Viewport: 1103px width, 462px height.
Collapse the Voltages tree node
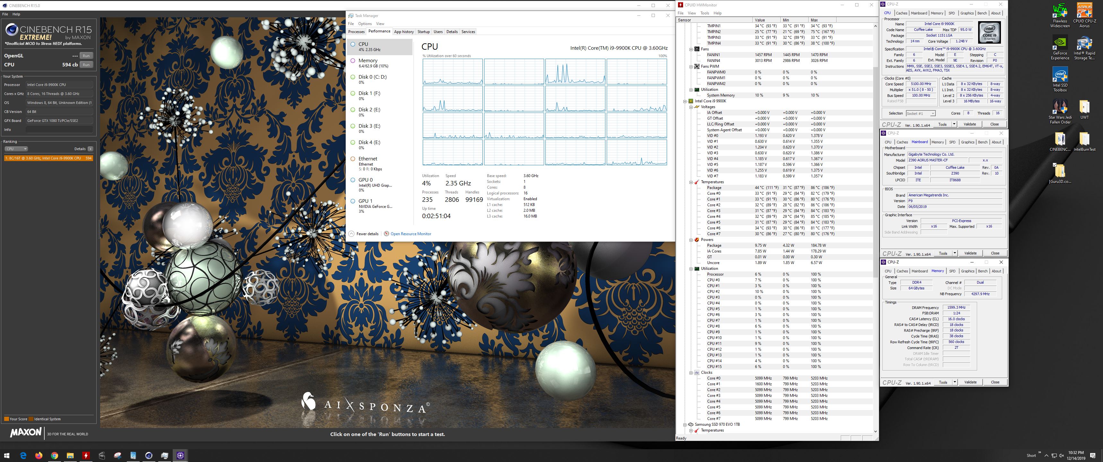pyautogui.click(x=691, y=107)
